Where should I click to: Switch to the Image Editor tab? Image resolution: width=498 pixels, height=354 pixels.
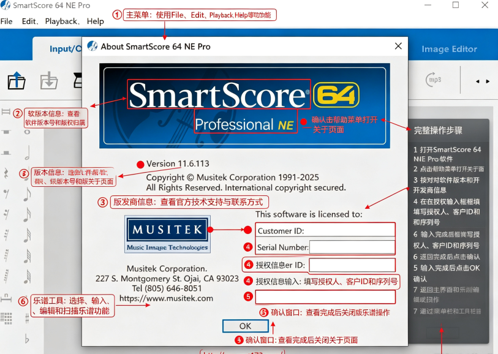pyautogui.click(x=449, y=49)
